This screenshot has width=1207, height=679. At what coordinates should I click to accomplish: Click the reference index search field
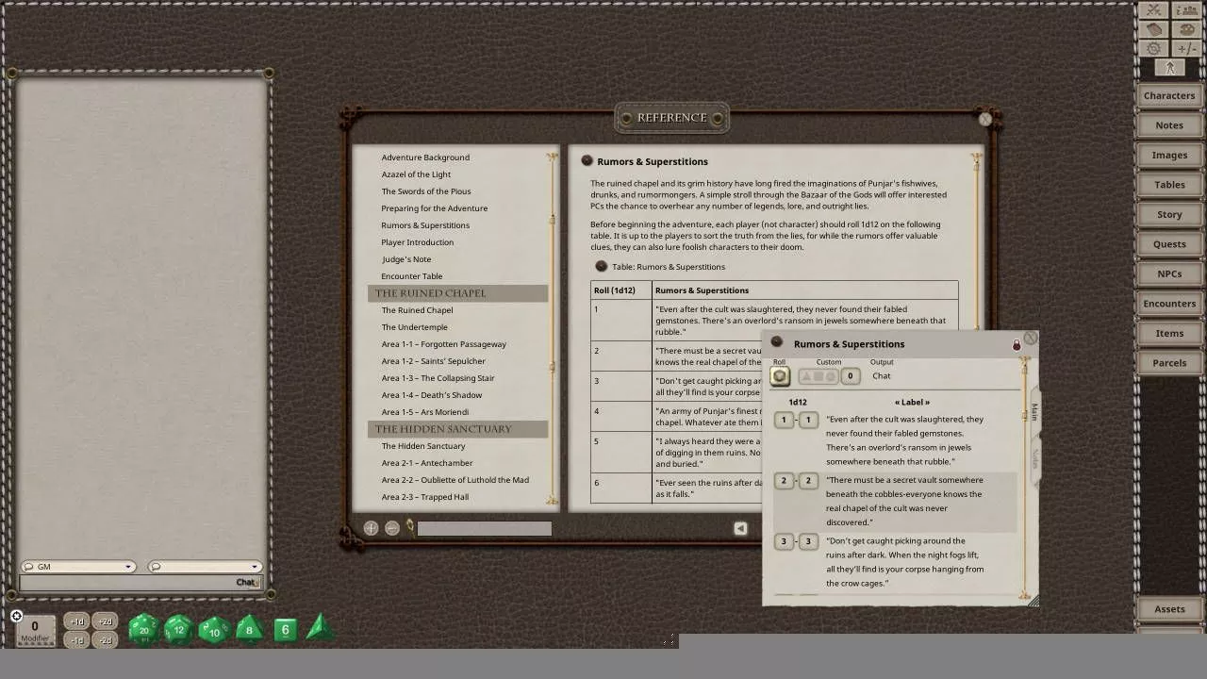click(x=485, y=528)
